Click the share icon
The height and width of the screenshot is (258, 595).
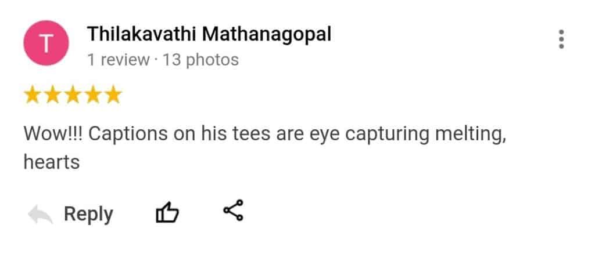234,211
